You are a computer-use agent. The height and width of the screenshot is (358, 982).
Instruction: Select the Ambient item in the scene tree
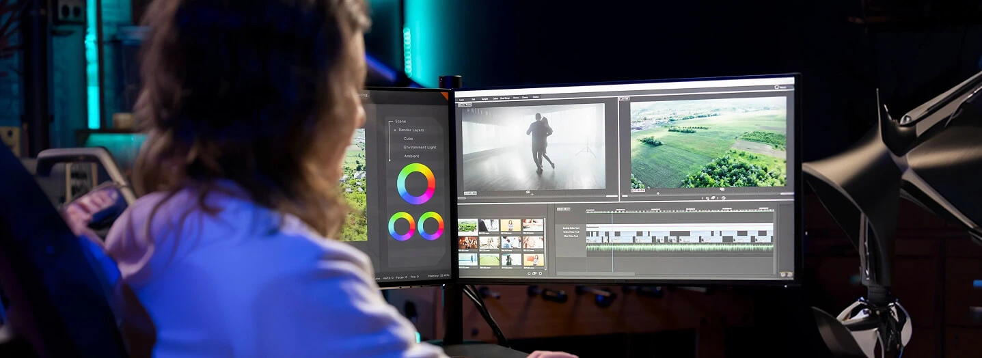tap(411, 156)
